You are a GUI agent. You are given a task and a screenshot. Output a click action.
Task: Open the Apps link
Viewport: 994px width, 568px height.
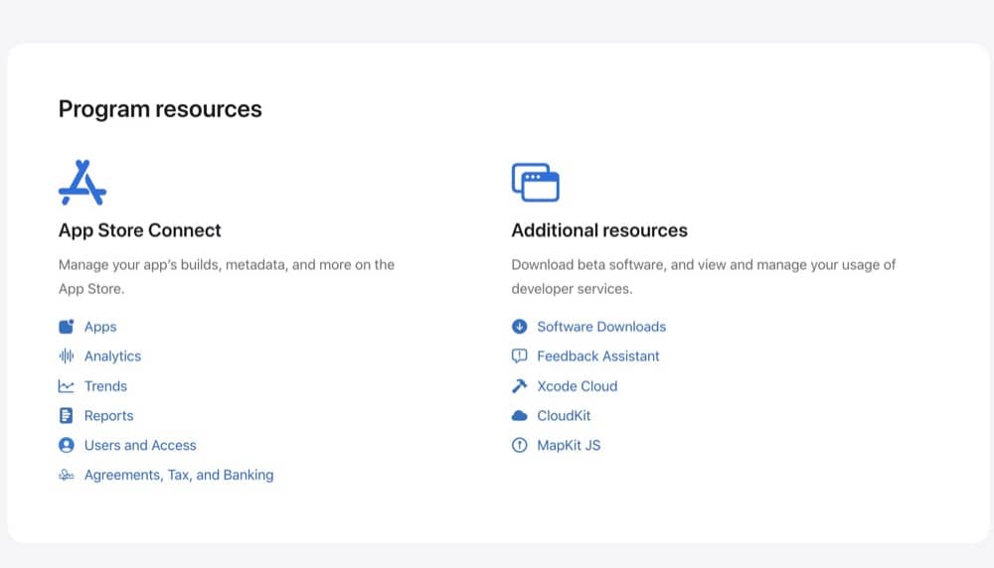coord(100,327)
